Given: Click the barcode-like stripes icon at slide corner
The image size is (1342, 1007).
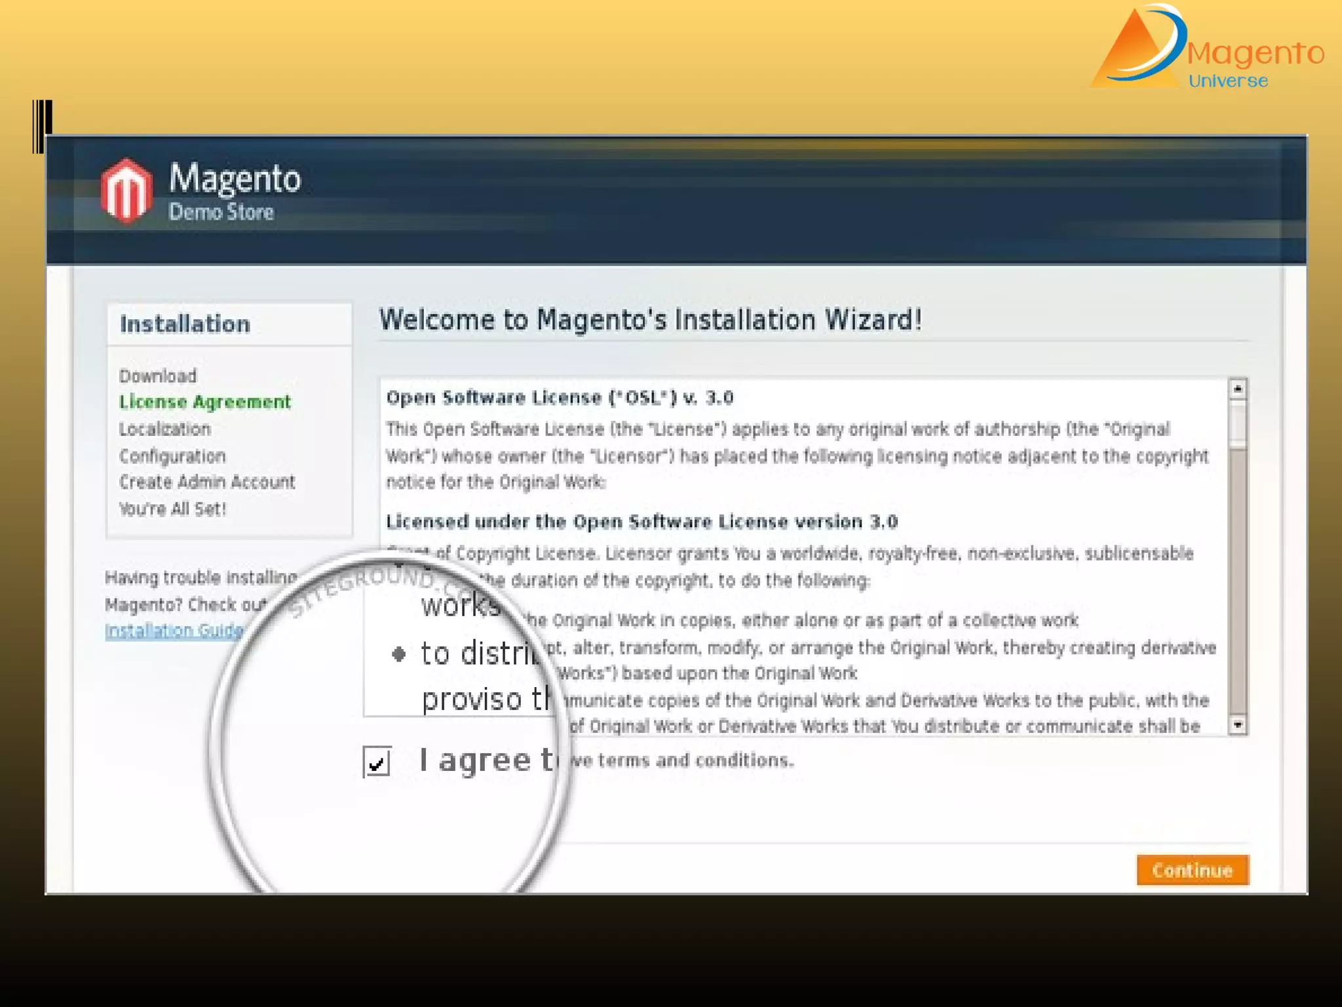Looking at the screenshot, I should click(x=42, y=126).
